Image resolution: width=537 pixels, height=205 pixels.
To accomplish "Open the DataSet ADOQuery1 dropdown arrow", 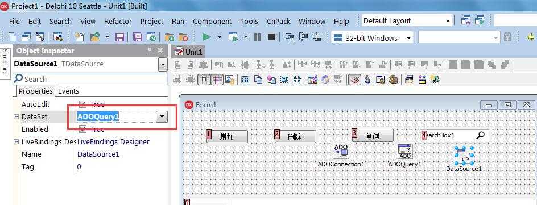I will pyautogui.click(x=162, y=117).
